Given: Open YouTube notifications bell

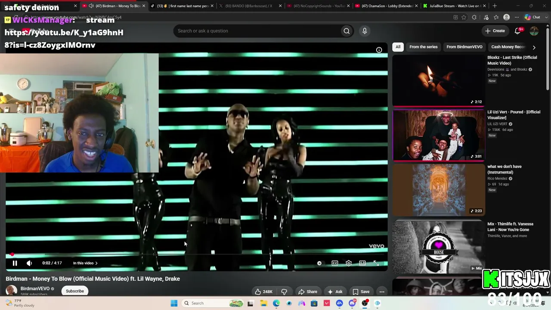Looking at the screenshot, I should coord(518,31).
